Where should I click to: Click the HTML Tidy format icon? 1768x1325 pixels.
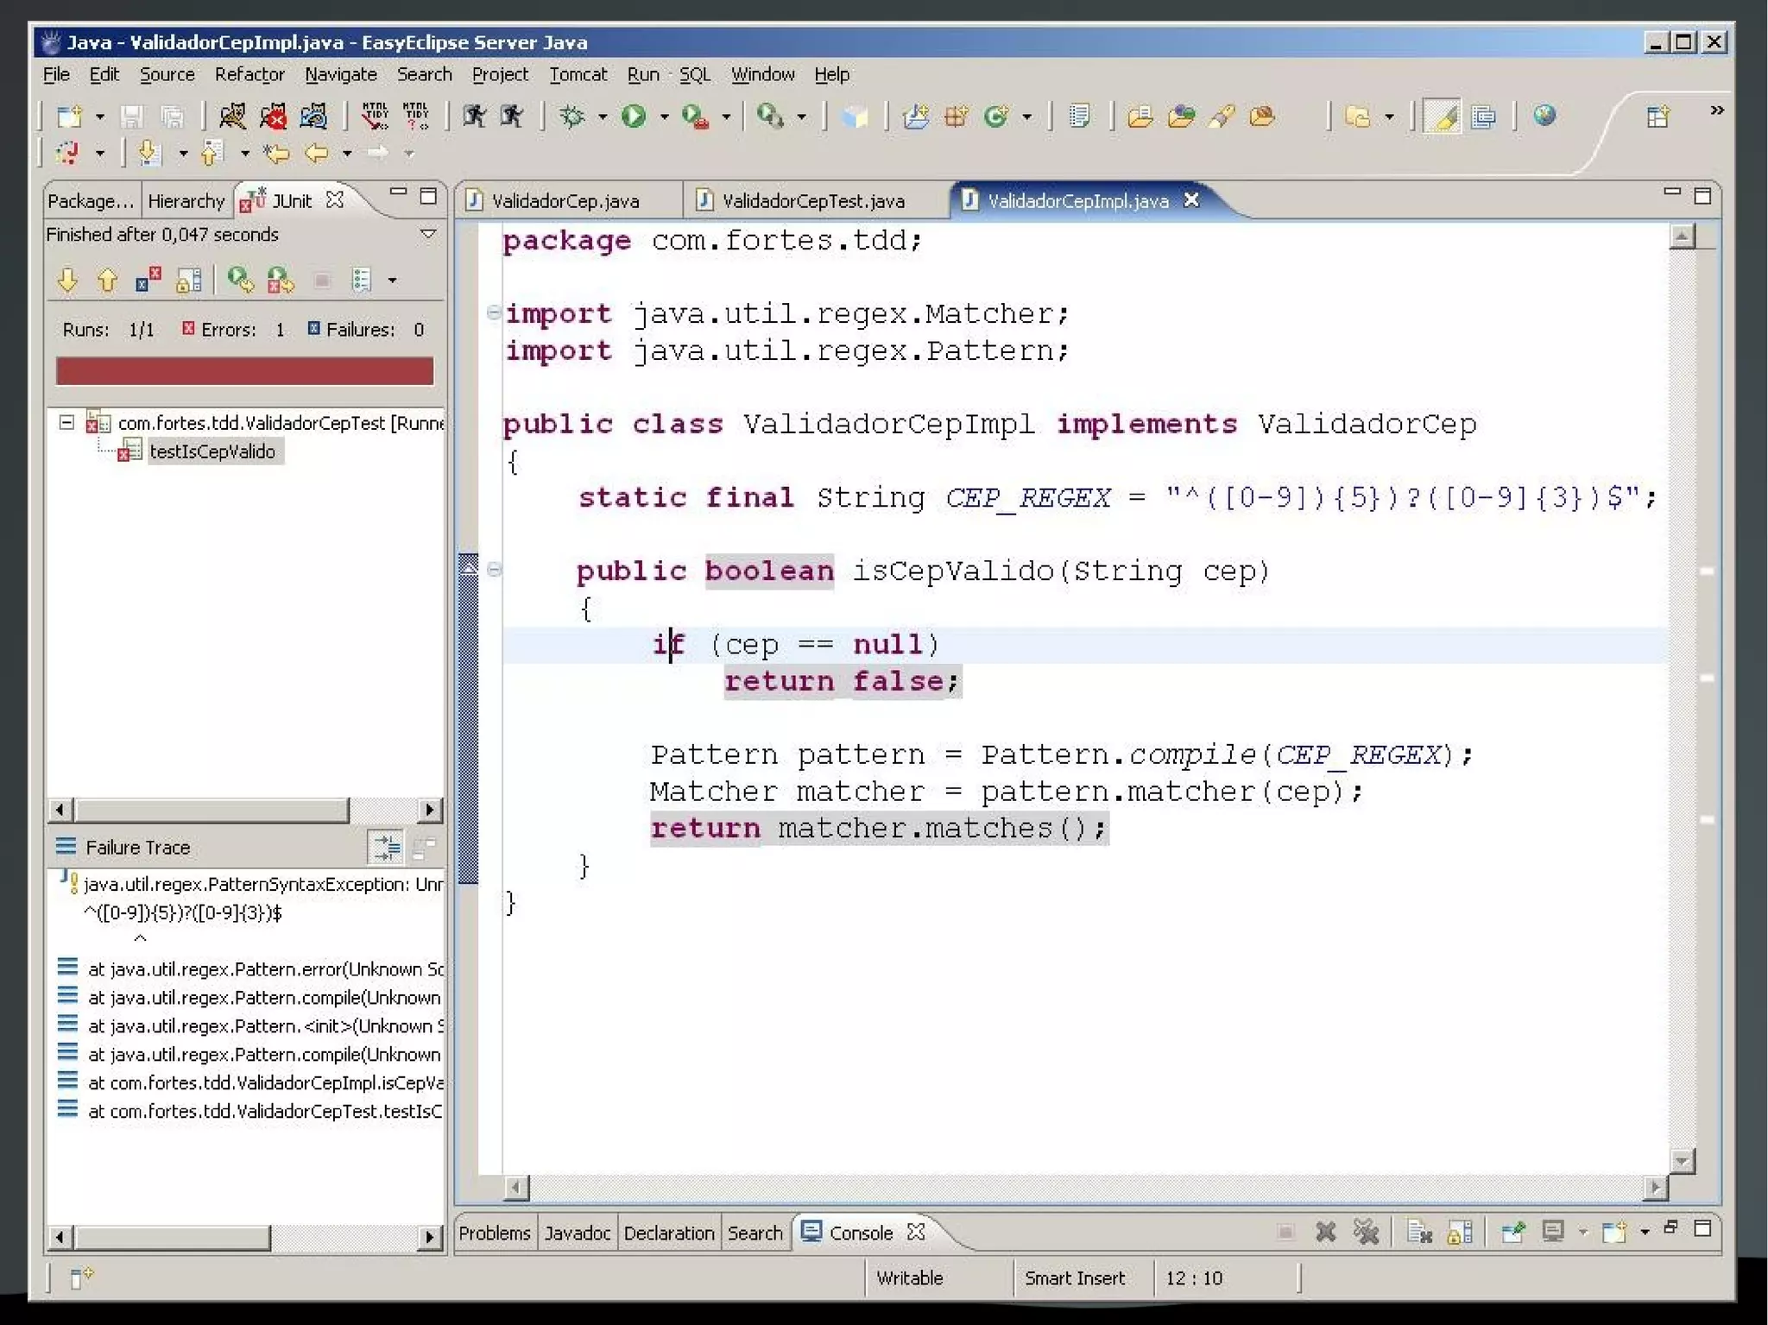[375, 117]
